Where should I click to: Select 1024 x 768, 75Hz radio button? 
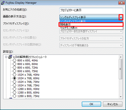click(x=14, y=85)
